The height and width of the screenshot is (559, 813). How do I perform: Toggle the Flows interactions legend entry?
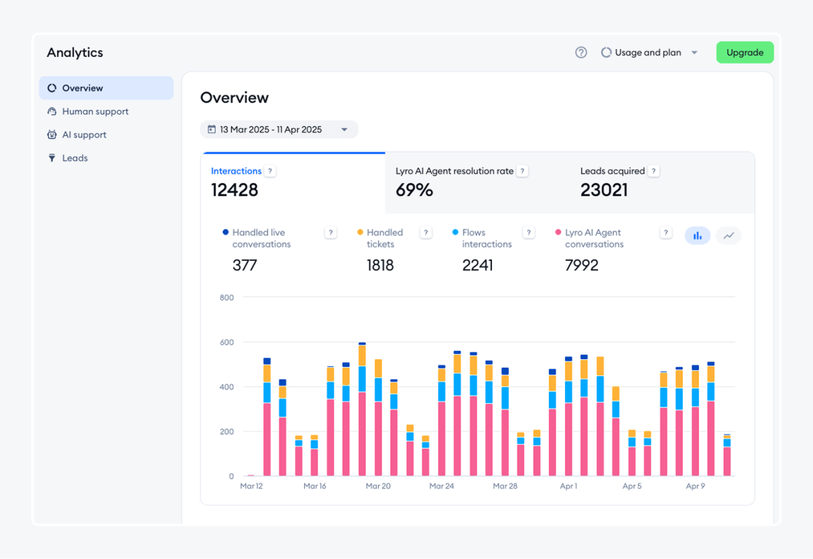[x=484, y=238]
